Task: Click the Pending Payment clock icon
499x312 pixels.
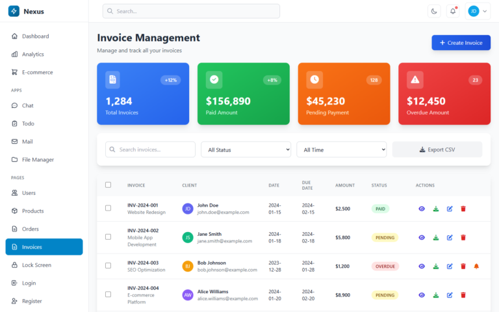Action: [314, 79]
